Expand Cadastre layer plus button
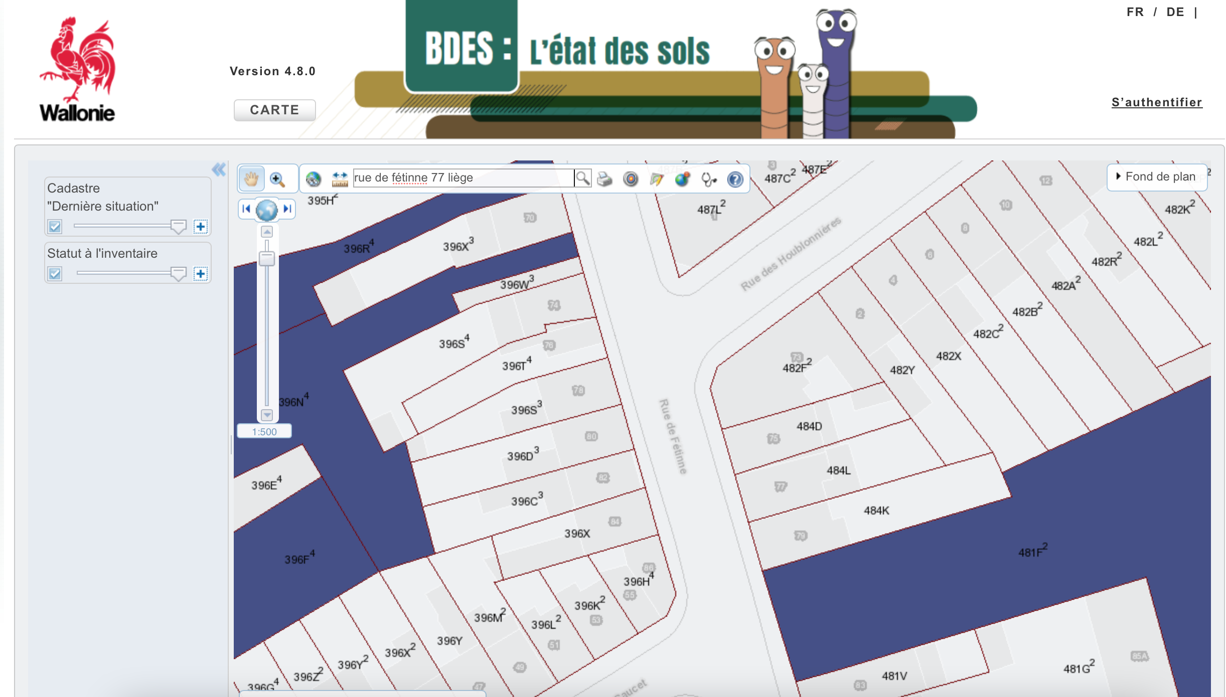 (x=201, y=227)
